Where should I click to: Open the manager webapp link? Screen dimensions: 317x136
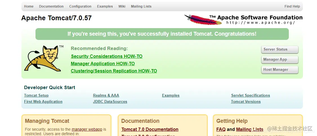pyautogui.click(x=87, y=129)
